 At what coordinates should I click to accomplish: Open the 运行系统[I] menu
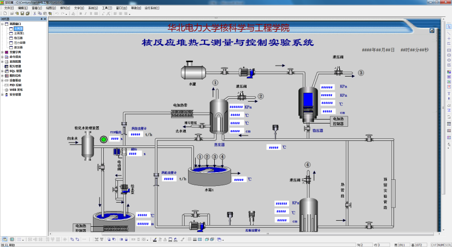152,8
